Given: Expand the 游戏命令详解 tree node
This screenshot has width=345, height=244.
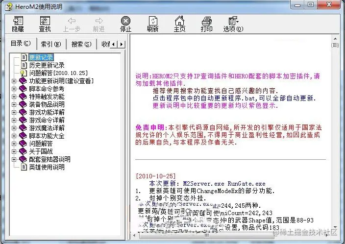Looking at the screenshot, I should [14, 120].
